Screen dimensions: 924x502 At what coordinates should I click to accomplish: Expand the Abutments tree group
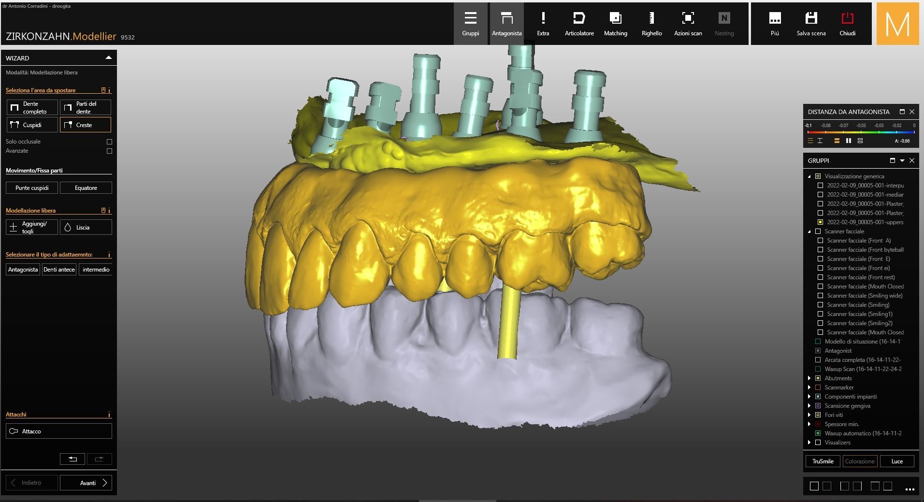click(809, 378)
